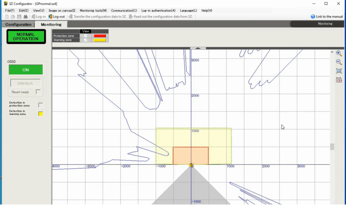The width and height of the screenshot is (346, 219).
Task: Switch to the Configuration tab
Action: point(18,24)
